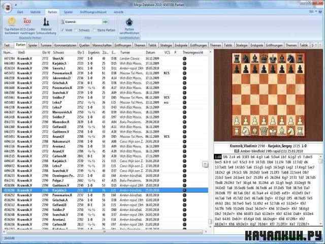Image resolution: width=325 pixels, height=244 pixels.
Task: Toggle the Schwarz filter checkbox
Action: (x=77, y=30)
